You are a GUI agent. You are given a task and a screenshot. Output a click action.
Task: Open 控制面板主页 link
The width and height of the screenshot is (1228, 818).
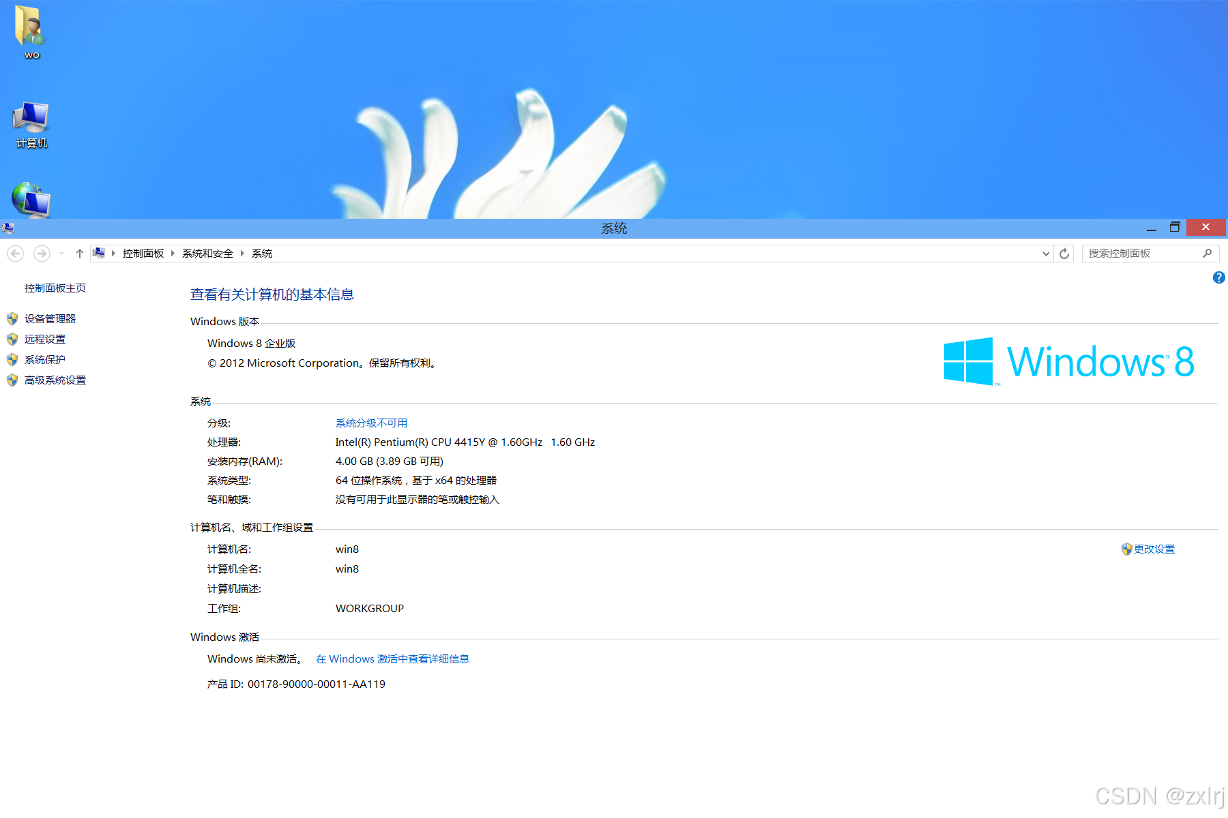55,288
